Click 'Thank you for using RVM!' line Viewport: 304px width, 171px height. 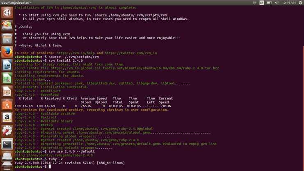pos(46,34)
